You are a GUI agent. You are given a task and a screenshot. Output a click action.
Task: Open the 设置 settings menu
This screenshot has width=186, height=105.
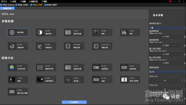tap(23, 1)
